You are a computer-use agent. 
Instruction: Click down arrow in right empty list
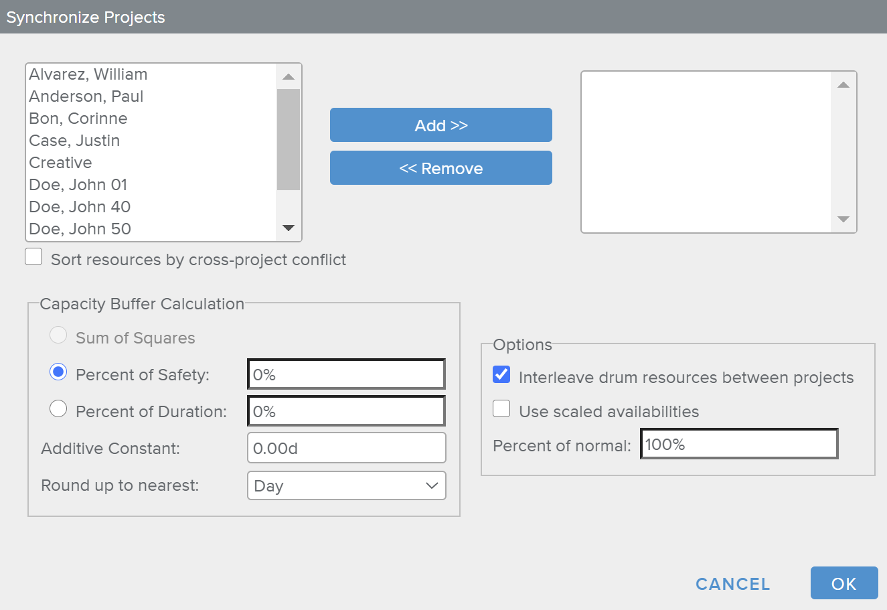tap(843, 220)
